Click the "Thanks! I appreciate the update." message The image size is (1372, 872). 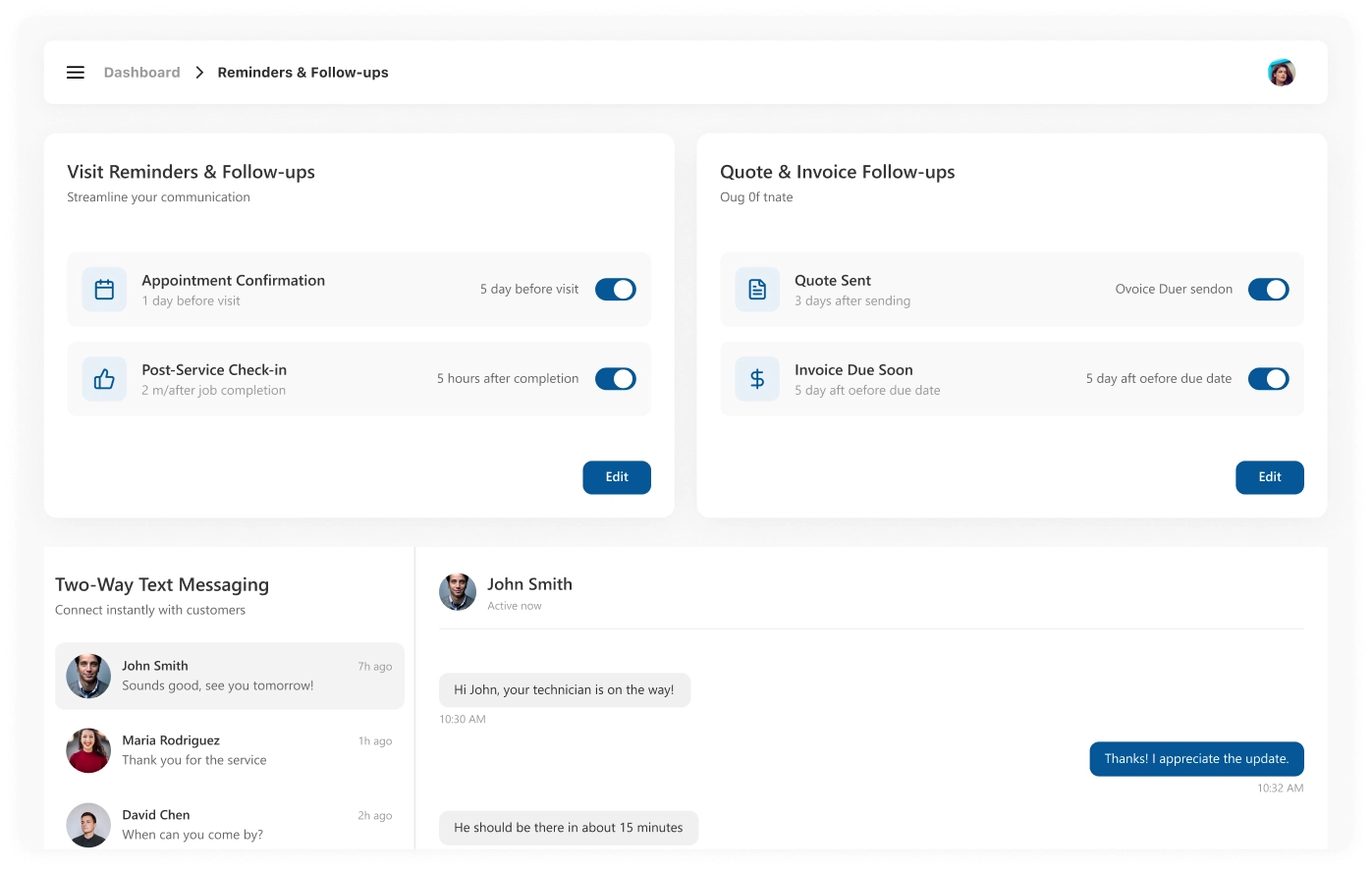[1195, 759]
